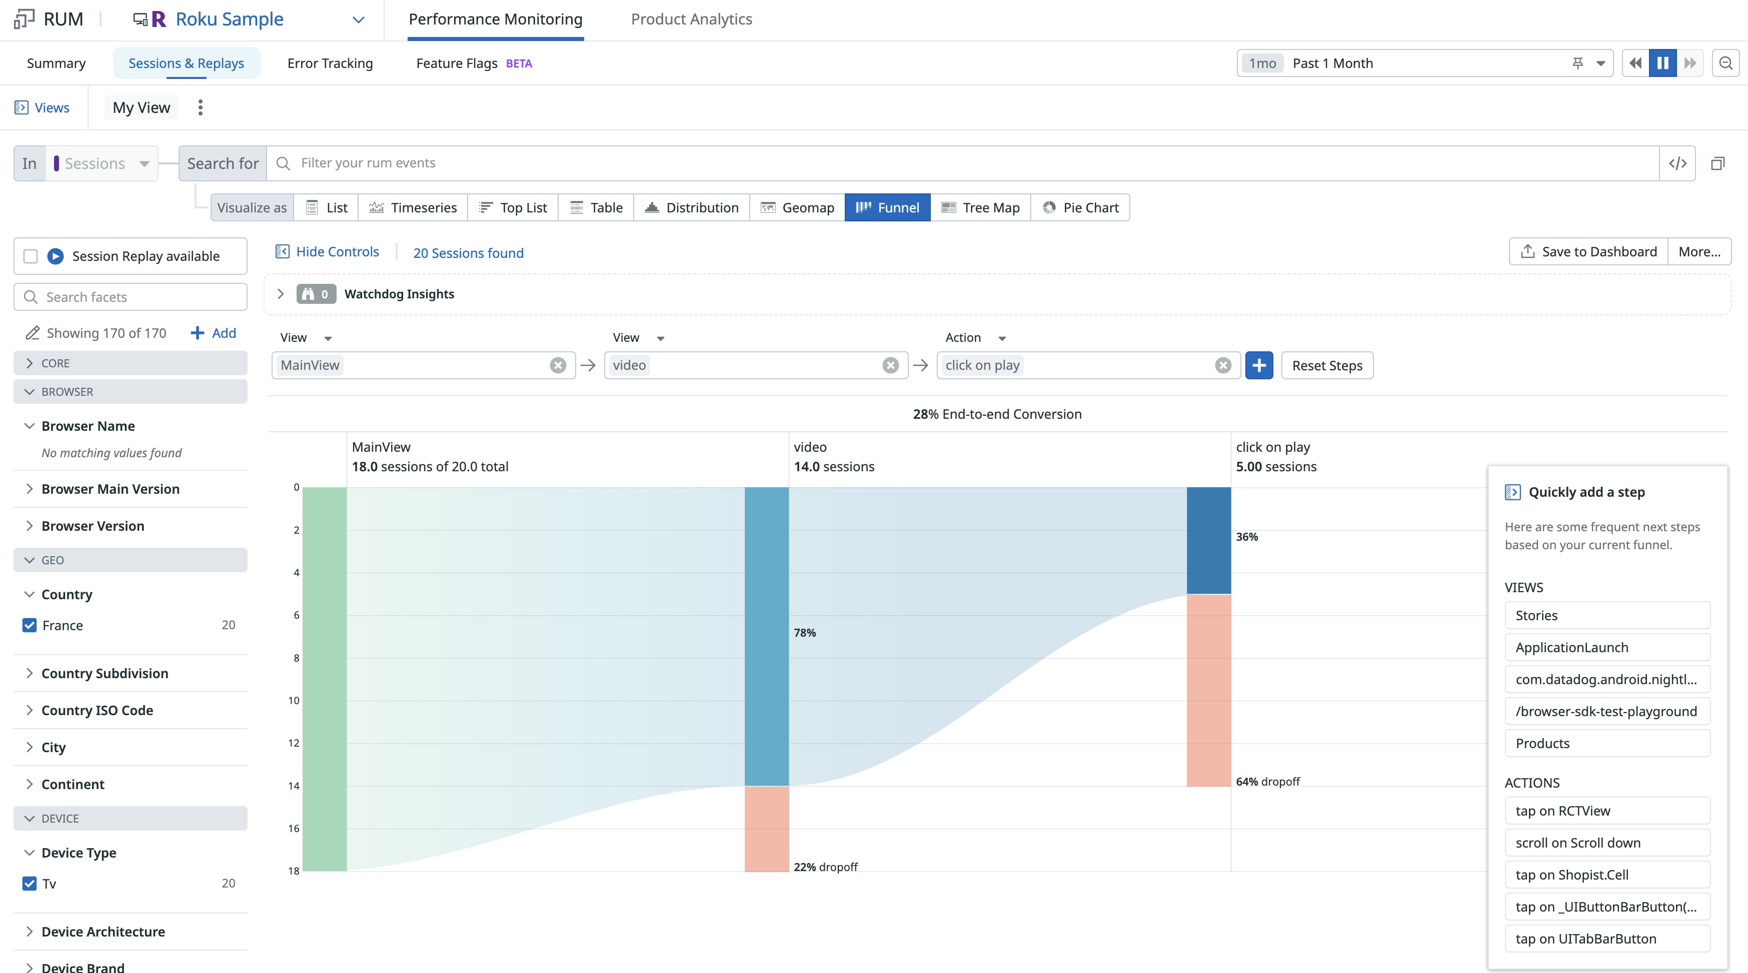1748x973 pixels.
Task: Click the Reset Steps button
Action: click(1326, 365)
